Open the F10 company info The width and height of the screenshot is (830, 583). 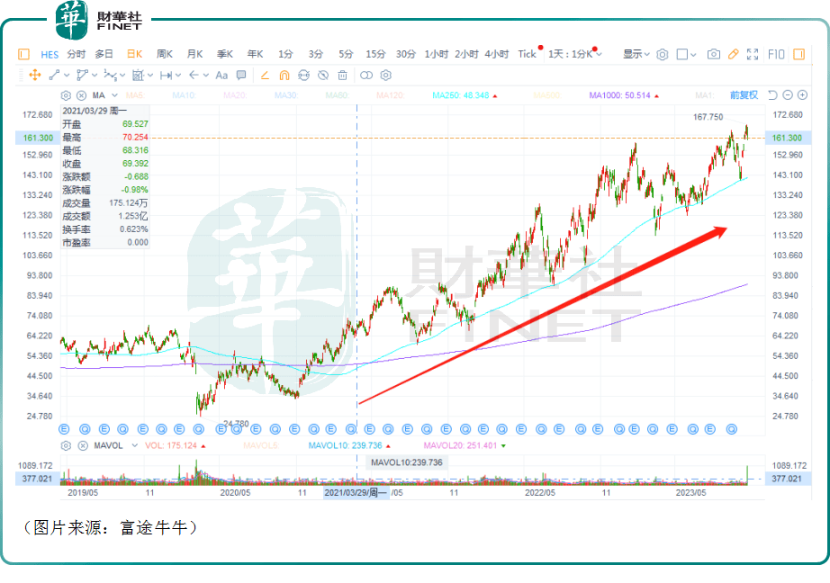pos(776,54)
